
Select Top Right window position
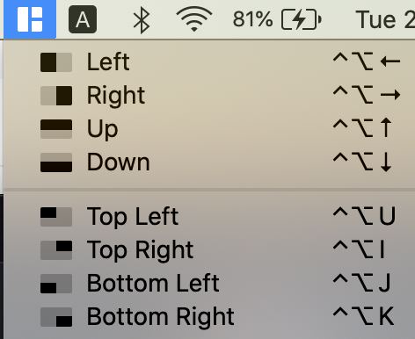coord(209,250)
